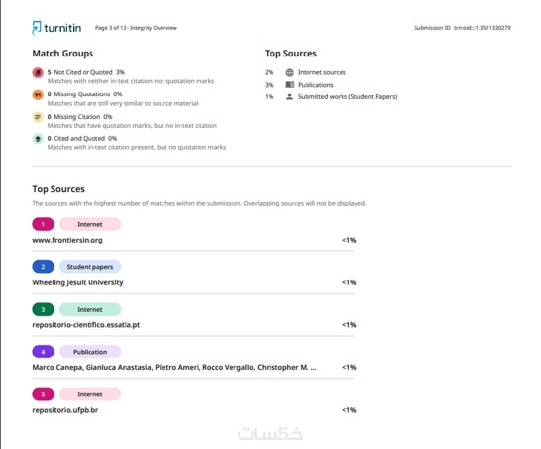
Task: Click the Internet sources globe icon
Action: click(289, 72)
